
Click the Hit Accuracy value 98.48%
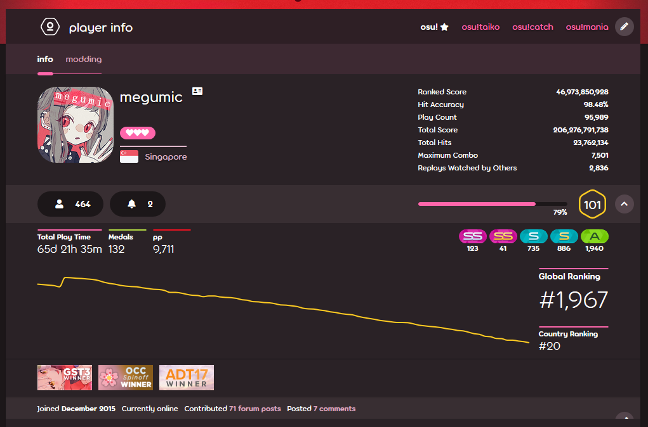point(596,105)
